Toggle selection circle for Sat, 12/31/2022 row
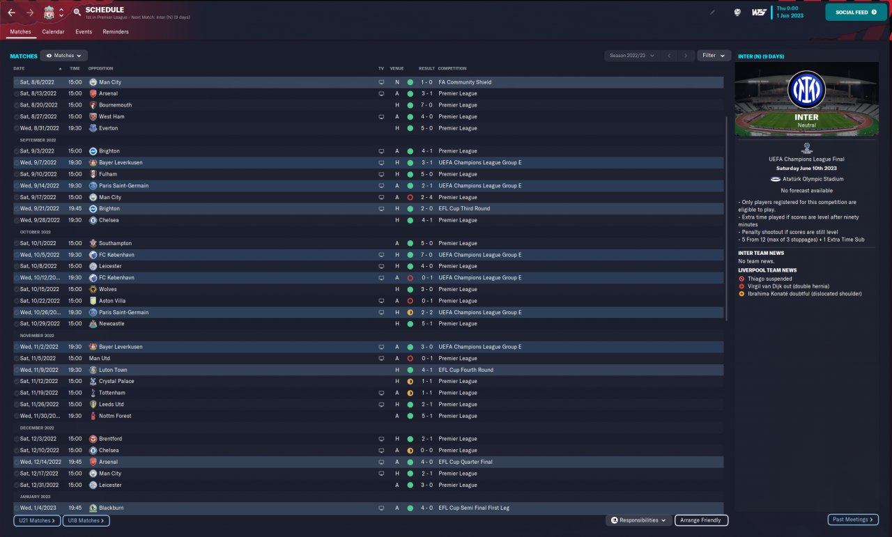The image size is (892, 537). coord(16,485)
